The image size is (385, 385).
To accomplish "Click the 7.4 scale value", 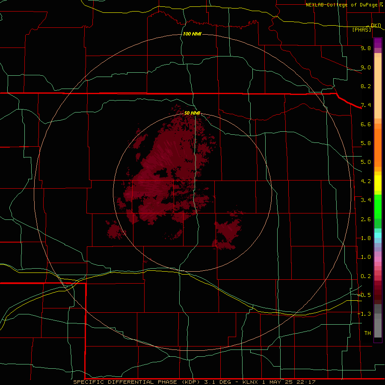I will point(366,105).
